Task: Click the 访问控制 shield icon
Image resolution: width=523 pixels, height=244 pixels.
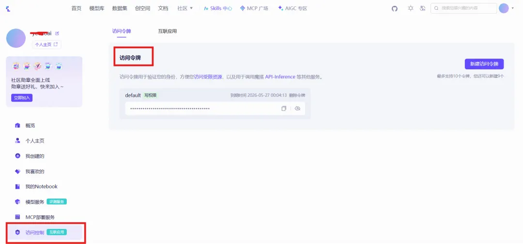Action: click(18, 232)
